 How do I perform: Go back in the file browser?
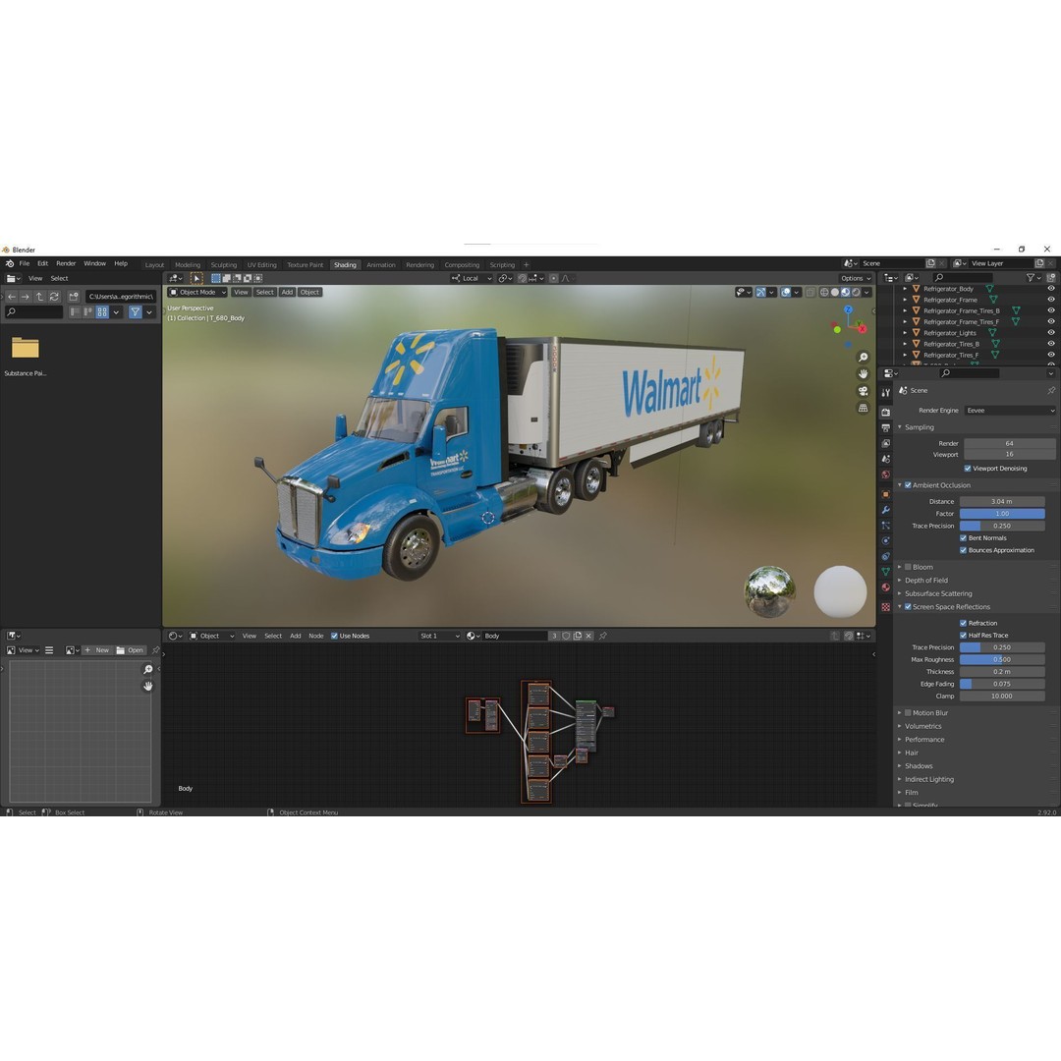coord(12,297)
